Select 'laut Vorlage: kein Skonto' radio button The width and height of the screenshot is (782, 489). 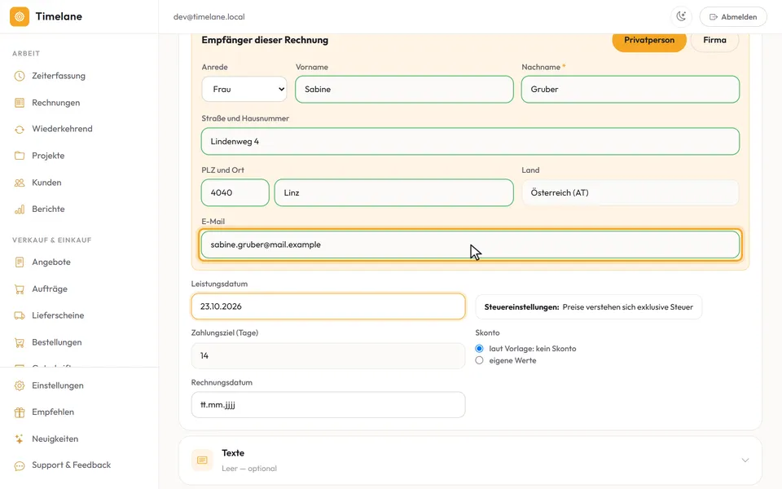479,349
